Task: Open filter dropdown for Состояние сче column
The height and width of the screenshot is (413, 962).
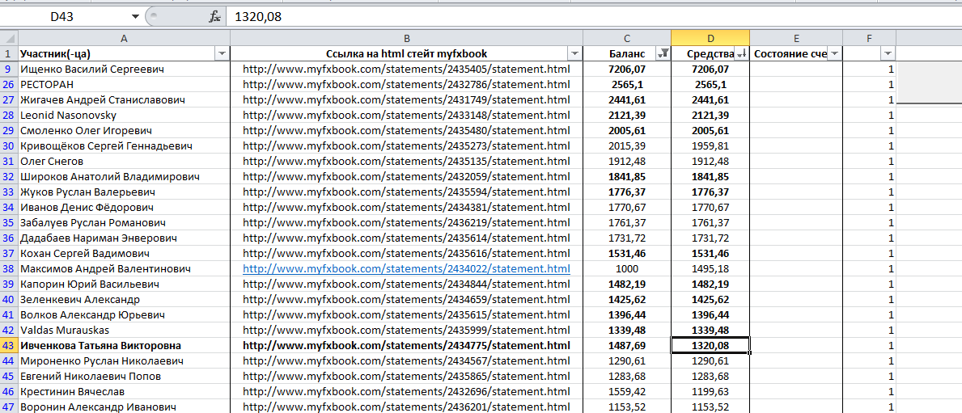Action: click(x=834, y=54)
